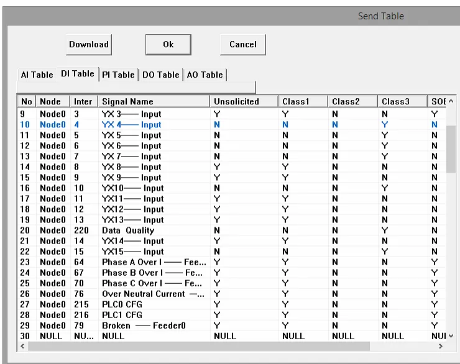Click the Send Table title bar
The width and height of the screenshot is (460, 364).
click(x=232, y=16)
